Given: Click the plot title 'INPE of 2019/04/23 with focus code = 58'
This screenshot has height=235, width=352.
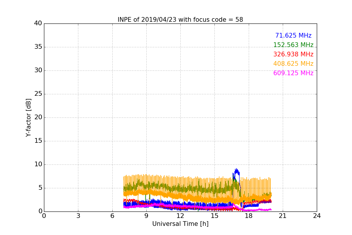Looking at the screenshot, I should pos(180,20).
